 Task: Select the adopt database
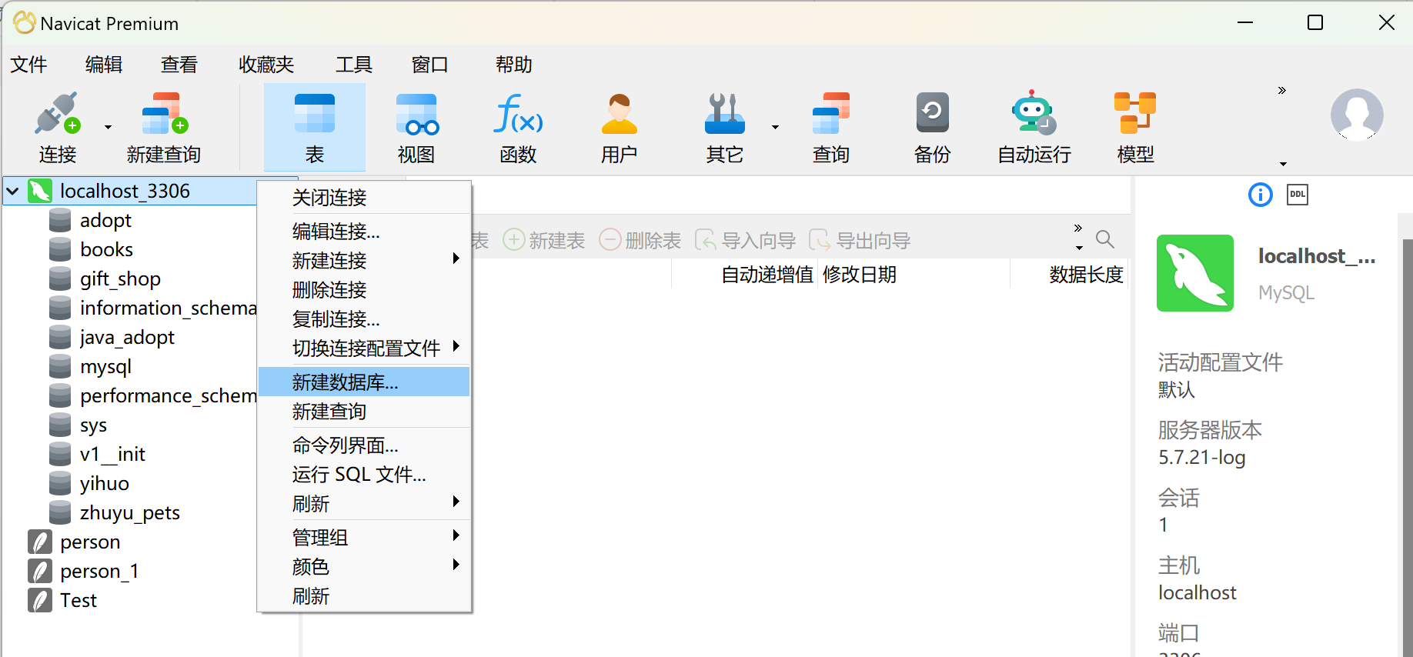[x=105, y=221]
